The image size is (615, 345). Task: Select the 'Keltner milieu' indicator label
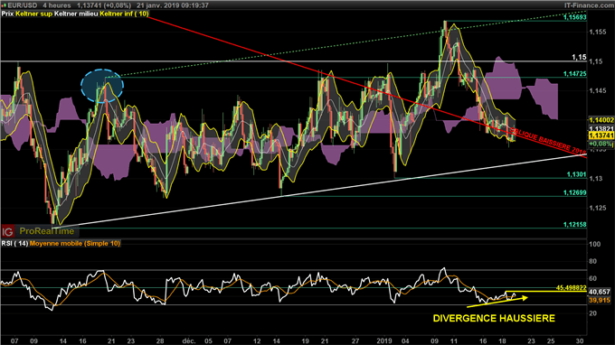(x=76, y=14)
